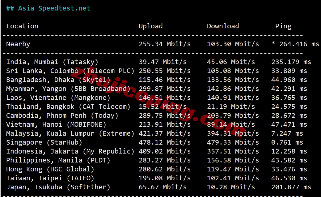Select Tsukuba upload value "65.67 Mbit/s"

click(163, 187)
